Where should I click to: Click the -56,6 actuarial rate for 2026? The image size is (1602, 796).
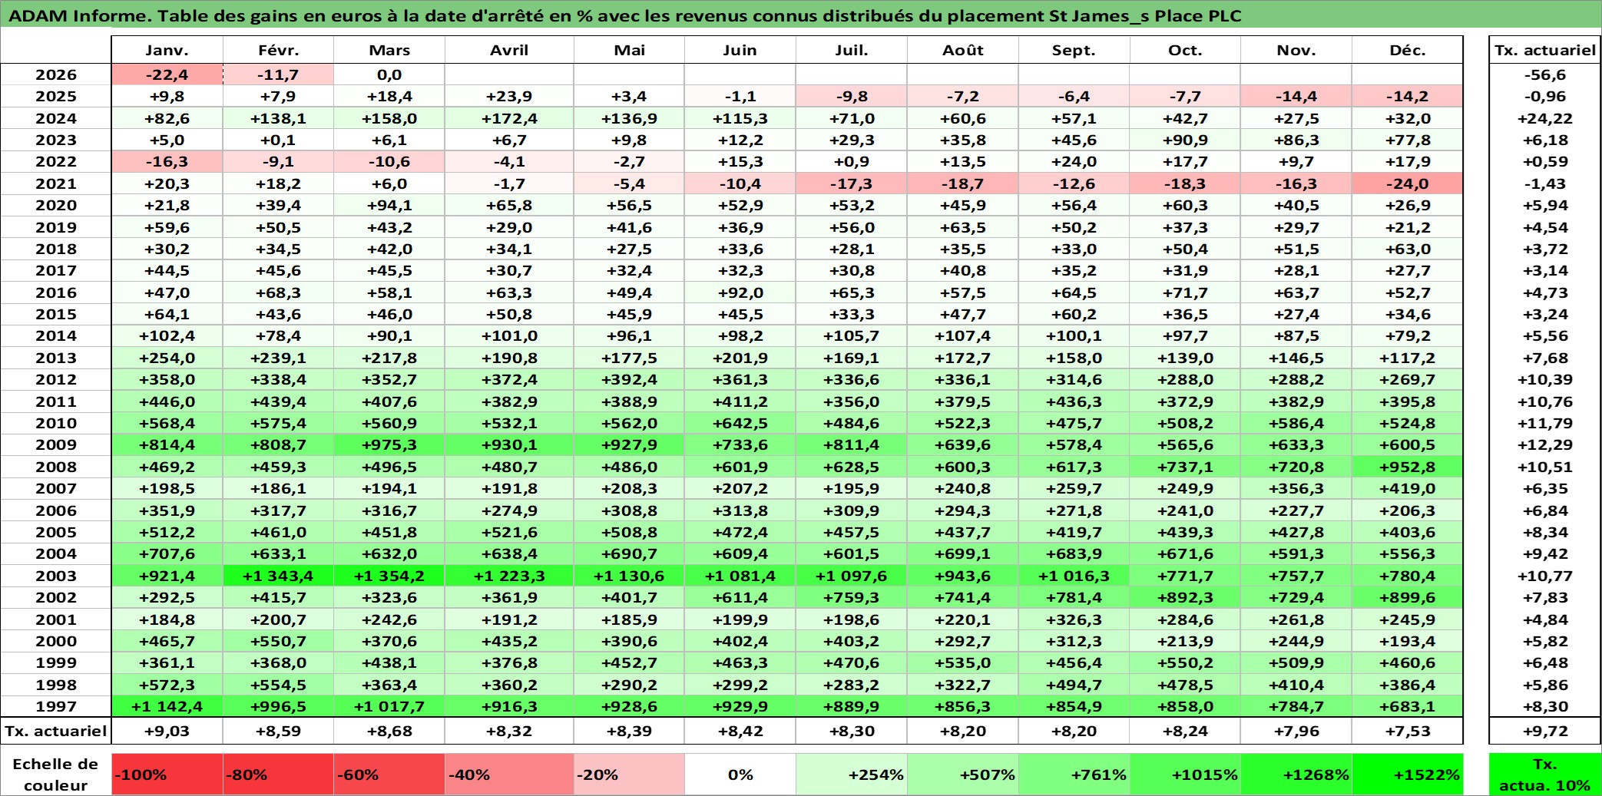[1545, 74]
